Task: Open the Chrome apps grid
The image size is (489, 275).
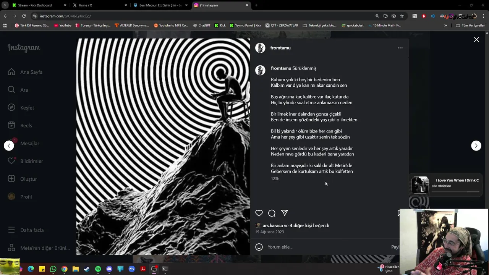Action: [x=5, y=25]
